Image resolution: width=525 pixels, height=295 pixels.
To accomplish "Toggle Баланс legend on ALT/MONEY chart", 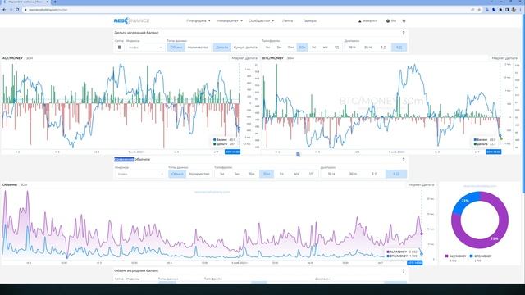I will coord(224,140).
